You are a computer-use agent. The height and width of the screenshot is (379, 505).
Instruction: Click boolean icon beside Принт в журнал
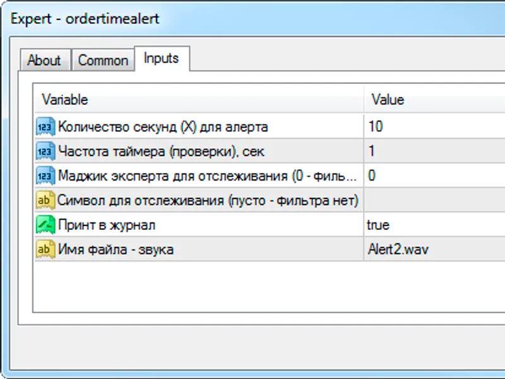tap(45, 225)
